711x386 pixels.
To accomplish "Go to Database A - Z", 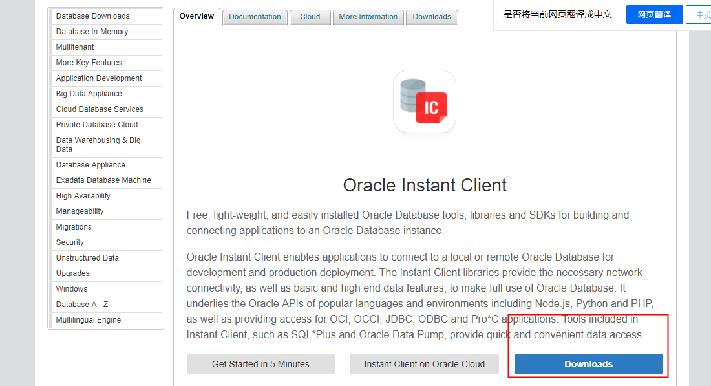I will point(106,305).
